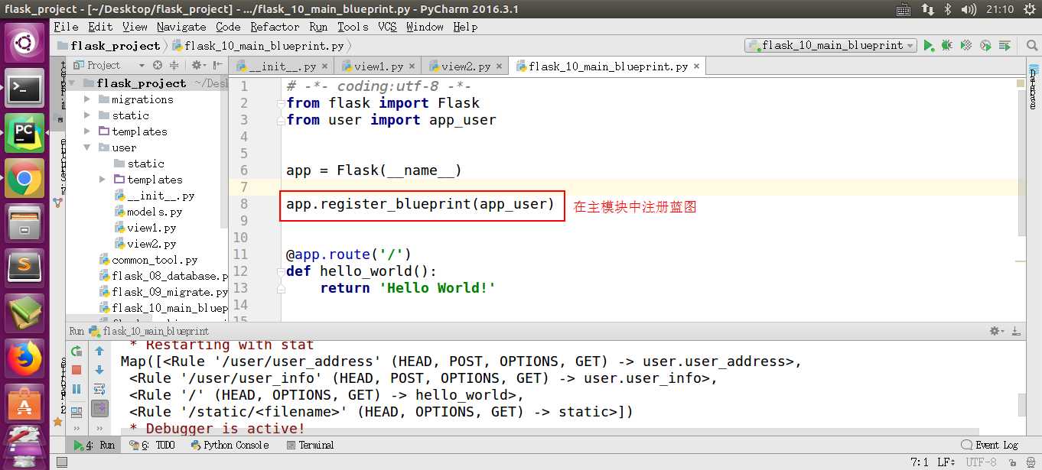The width and height of the screenshot is (1042, 470).
Task: Run with coverage icon in toolbar
Action: coord(966,46)
